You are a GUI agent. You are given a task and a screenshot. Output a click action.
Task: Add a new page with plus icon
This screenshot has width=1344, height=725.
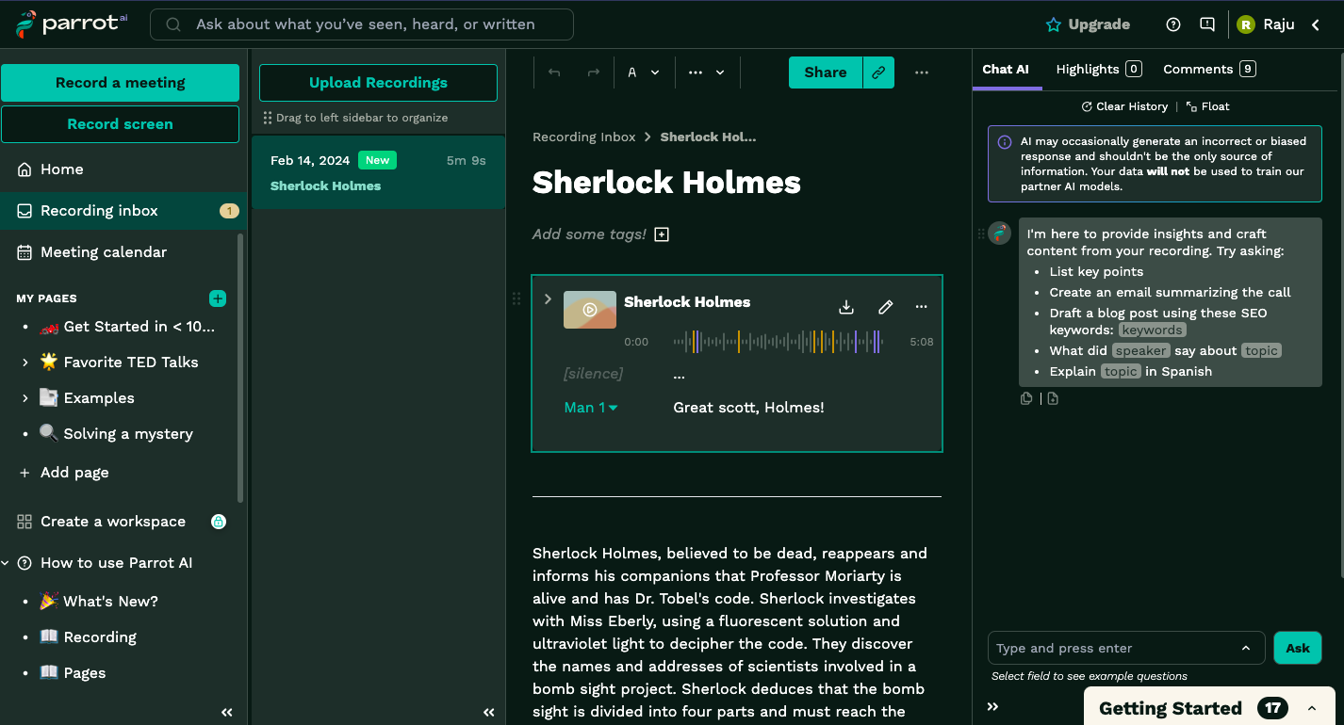coord(218,298)
